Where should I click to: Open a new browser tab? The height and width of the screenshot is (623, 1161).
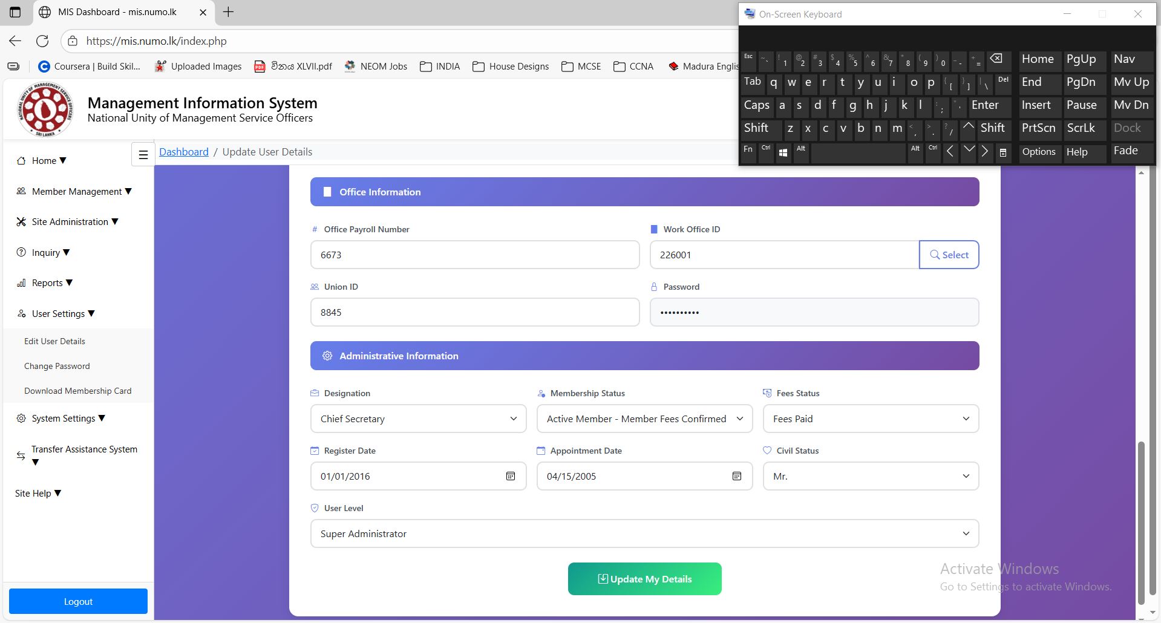click(x=228, y=12)
